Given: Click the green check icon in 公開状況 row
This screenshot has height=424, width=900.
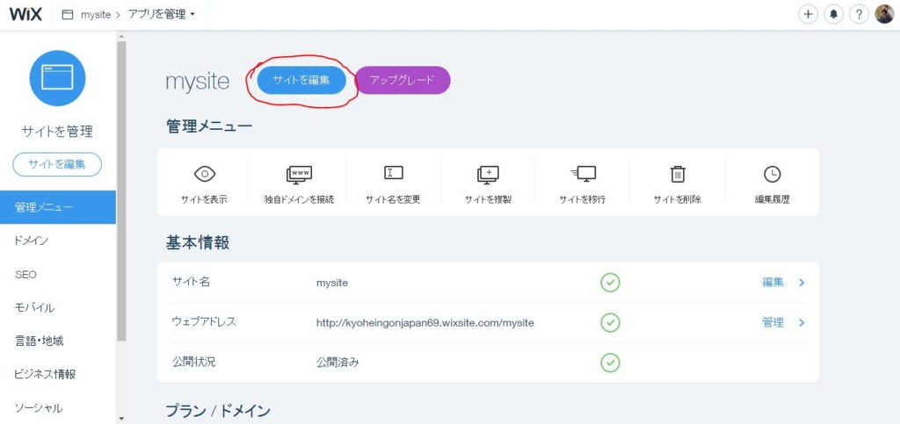Looking at the screenshot, I should [x=610, y=363].
